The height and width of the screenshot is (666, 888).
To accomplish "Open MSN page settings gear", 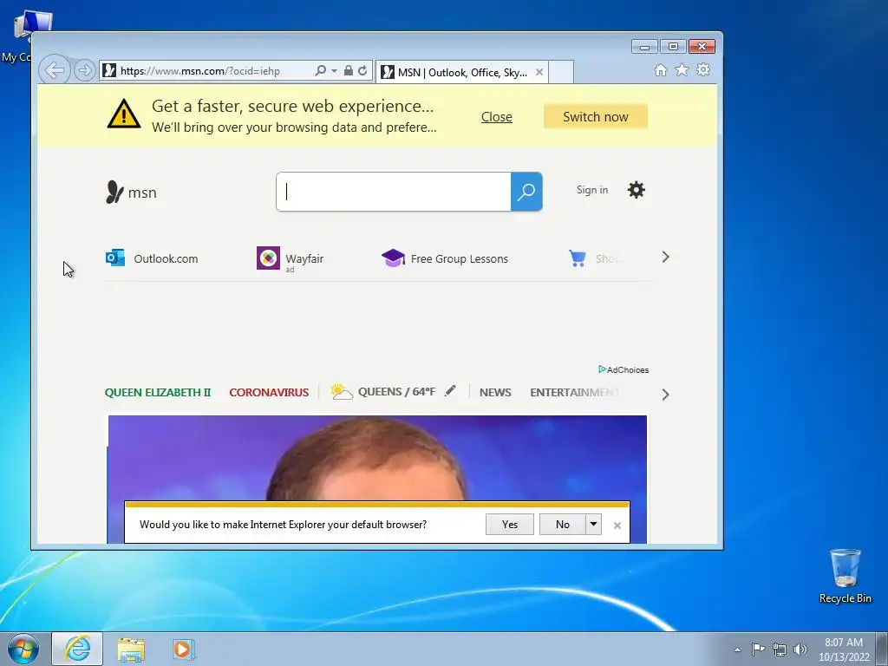I will [x=636, y=190].
